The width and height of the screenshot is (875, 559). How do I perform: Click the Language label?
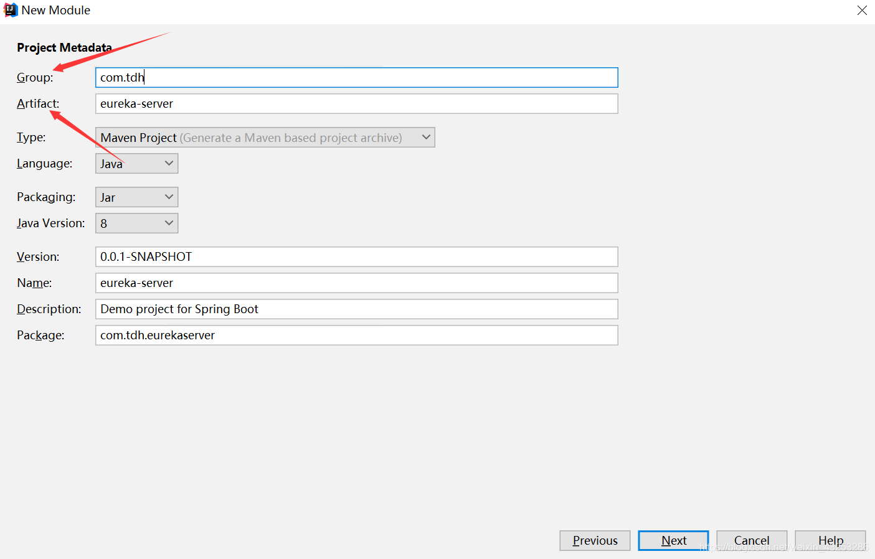(x=44, y=164)
